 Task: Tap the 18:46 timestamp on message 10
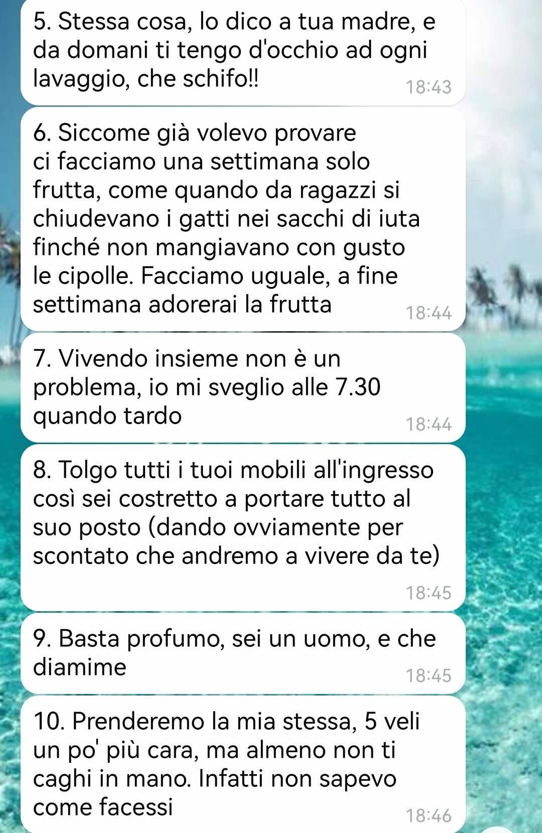click(429, 816)
